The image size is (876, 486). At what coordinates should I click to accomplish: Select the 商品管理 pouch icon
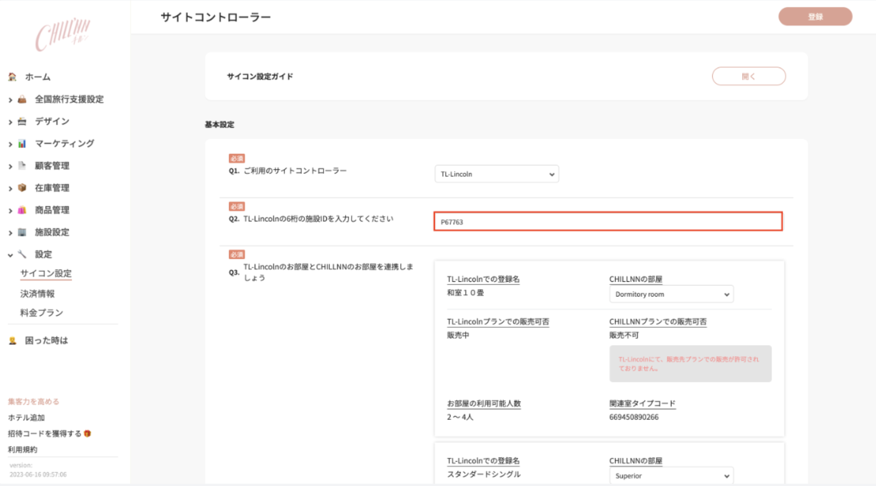[x=22, y=210]
